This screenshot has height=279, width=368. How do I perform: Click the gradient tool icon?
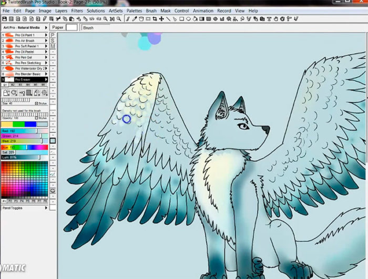[x=201, y=19]
